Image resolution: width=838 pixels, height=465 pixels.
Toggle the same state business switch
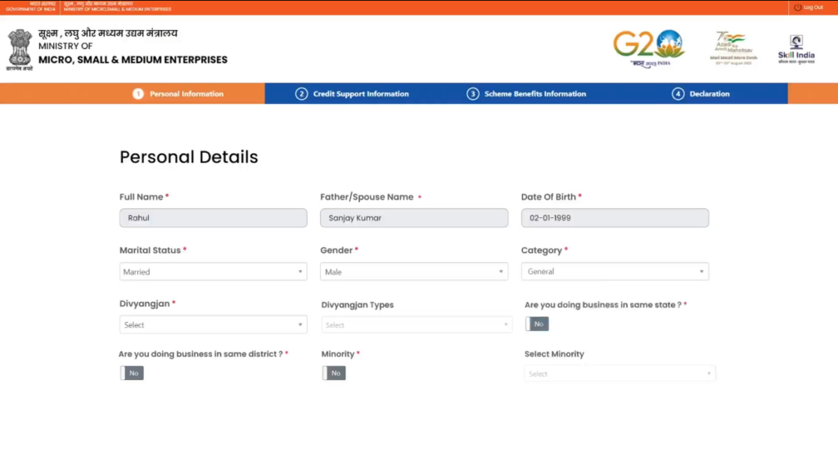coord(537,324)
